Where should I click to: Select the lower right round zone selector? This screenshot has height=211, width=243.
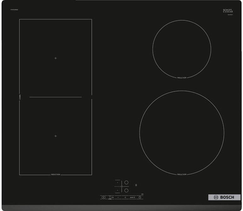tap(126, 190)
